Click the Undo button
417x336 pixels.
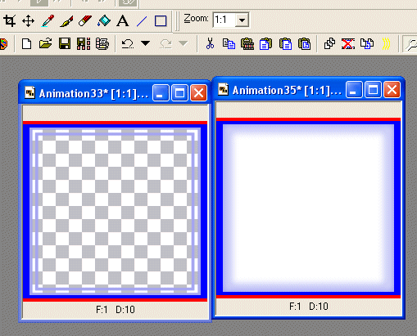tap(128, 43)
